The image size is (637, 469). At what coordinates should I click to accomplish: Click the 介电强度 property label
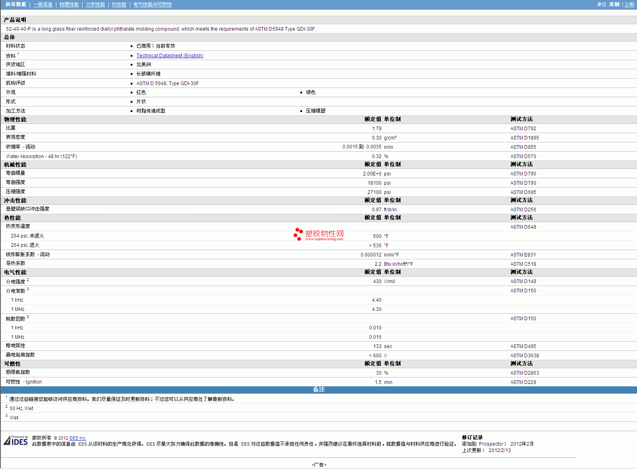pyautogui.click(x=15, y=281)
